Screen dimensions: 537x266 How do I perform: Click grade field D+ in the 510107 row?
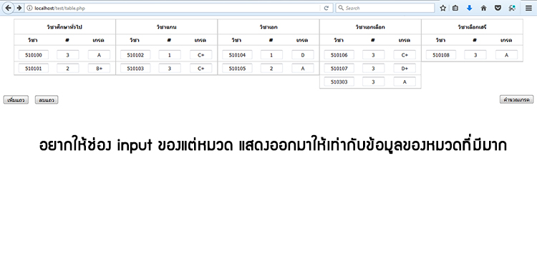point(405,69)
